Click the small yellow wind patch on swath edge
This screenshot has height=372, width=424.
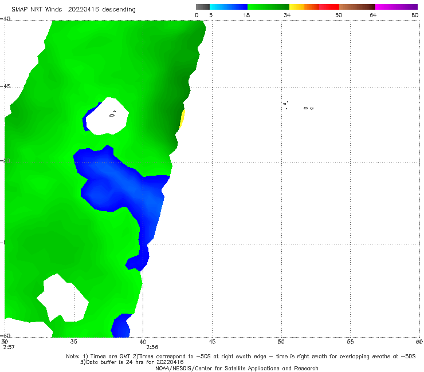[x=182, y=118]
